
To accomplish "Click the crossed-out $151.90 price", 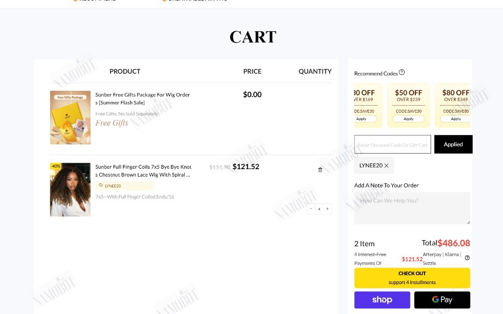I will point(220,167).
